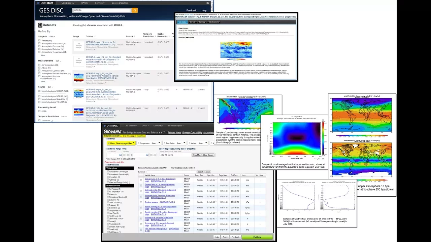Click the keyword Clear button in Giovanni
The height and width of the screenshot is (242, 431).
coord(208,172)
